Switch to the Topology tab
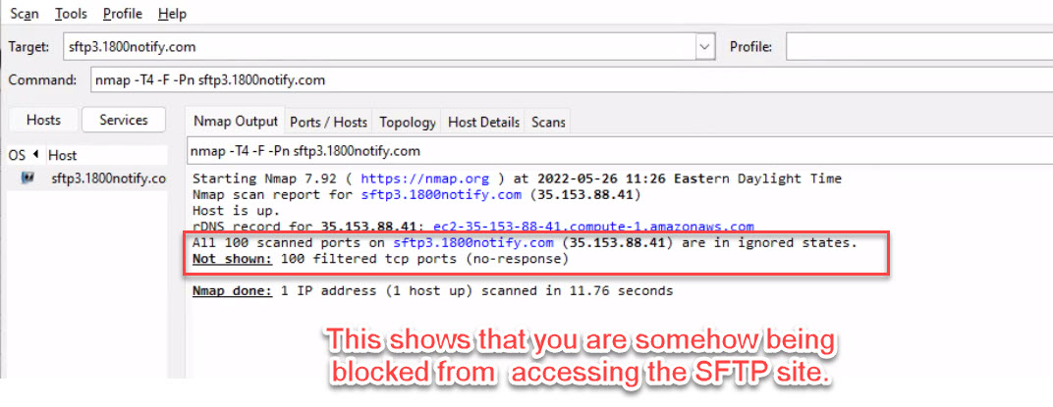This screenshot has width=1053, height=407. point(408,122)
